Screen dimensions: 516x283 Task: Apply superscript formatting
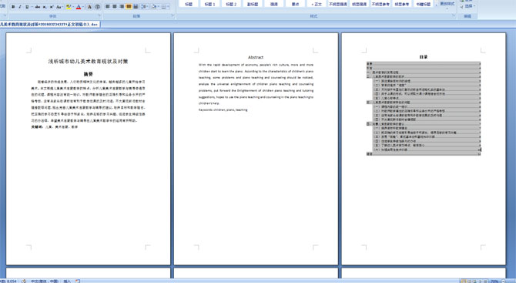[52, 7]
